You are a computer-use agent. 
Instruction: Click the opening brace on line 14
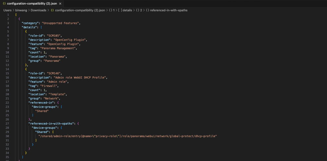point(26,69)
